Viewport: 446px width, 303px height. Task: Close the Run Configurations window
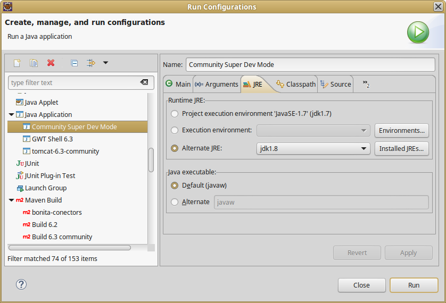439,6
